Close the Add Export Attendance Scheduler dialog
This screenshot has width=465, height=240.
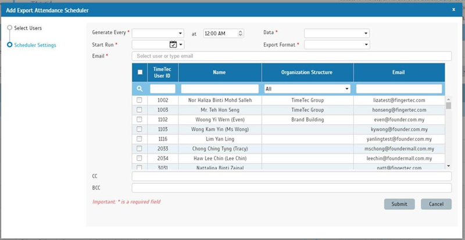(x=453, y=9)
